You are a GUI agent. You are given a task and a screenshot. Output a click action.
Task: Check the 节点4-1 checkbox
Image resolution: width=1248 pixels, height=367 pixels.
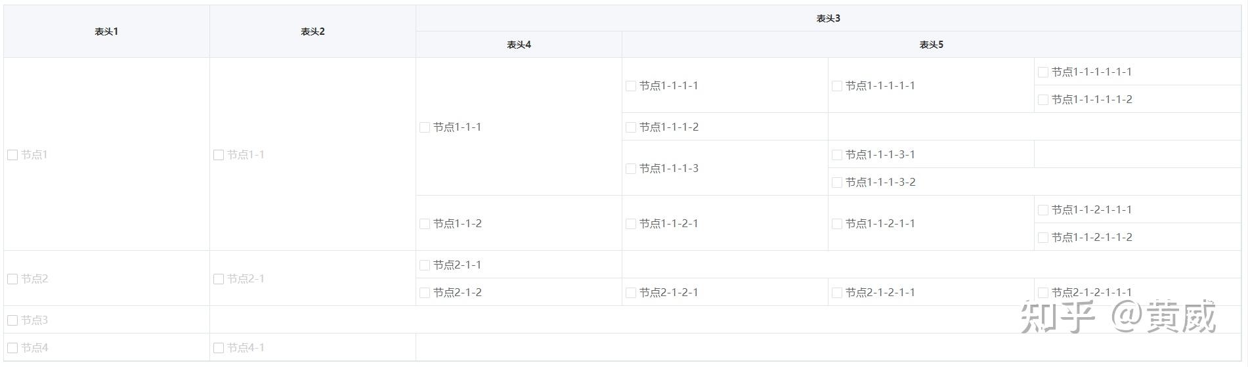coord(219,348)
